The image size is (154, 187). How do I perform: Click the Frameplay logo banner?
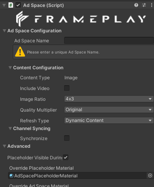[81, 19]
